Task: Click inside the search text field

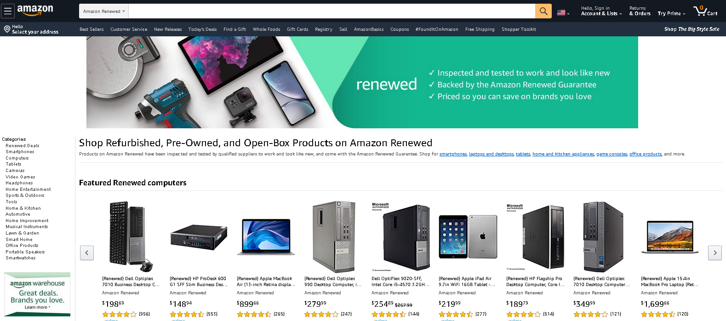Action: click(332, 11)
